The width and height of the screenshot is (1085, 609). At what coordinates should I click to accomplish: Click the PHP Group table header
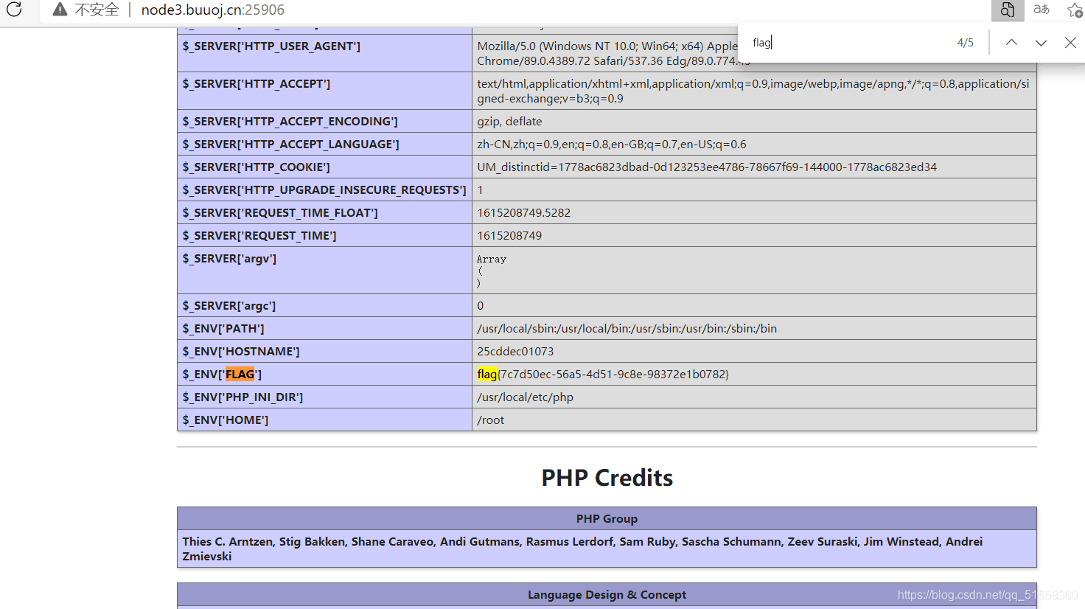(607, 518)
